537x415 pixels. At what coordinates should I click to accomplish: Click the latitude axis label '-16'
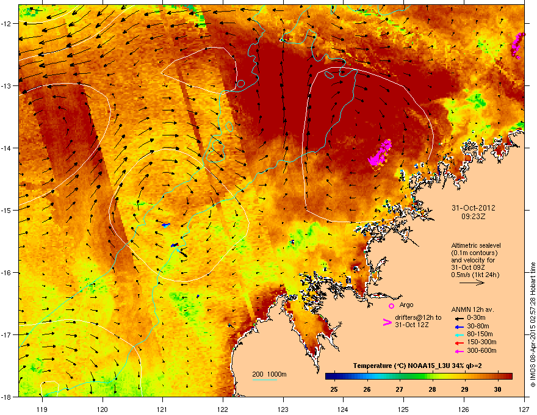point(6,273)
